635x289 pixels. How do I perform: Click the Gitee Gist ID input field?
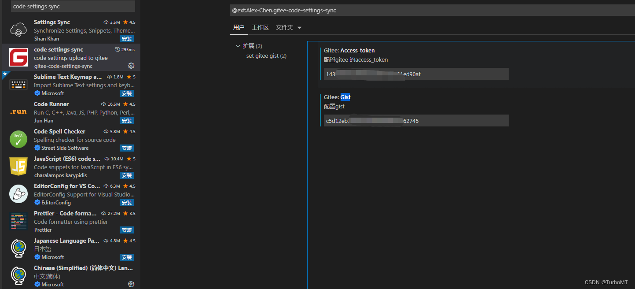[416, 120]
